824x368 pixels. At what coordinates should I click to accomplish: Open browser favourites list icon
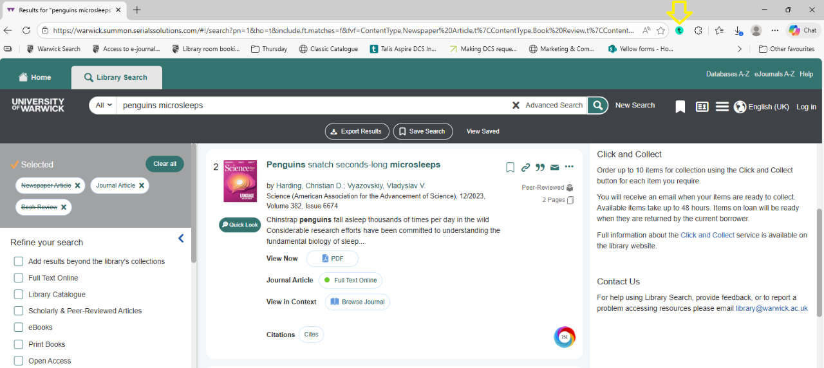click(719, 30)
